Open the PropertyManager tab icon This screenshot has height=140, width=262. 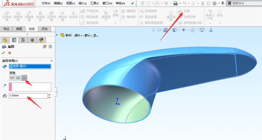pos(14,40)
